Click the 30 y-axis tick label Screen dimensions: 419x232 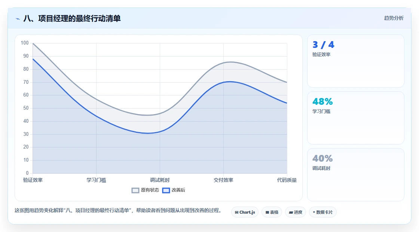pyautogui.click(x=26, y=134)
